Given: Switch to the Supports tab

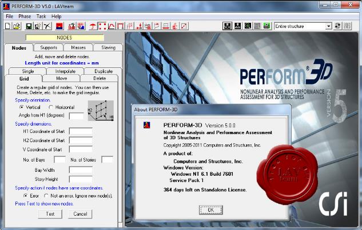Looking at the screenshot, I should [x=49, y=47].
